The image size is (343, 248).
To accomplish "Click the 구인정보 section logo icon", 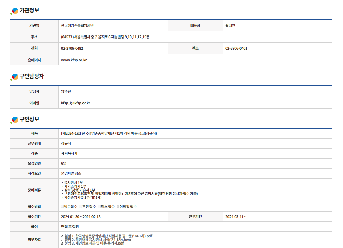I will point(14,120).
